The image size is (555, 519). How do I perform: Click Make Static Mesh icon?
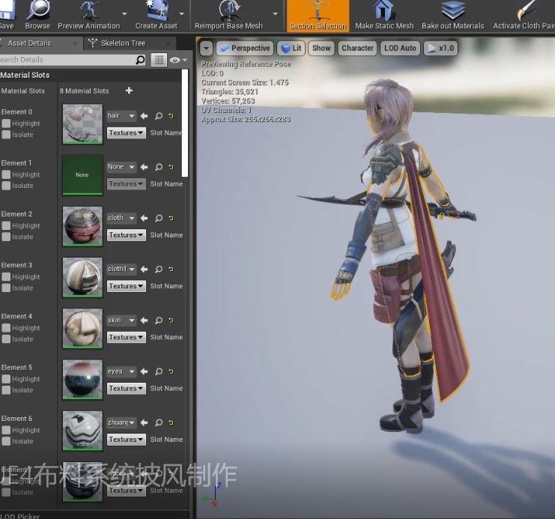383,11
